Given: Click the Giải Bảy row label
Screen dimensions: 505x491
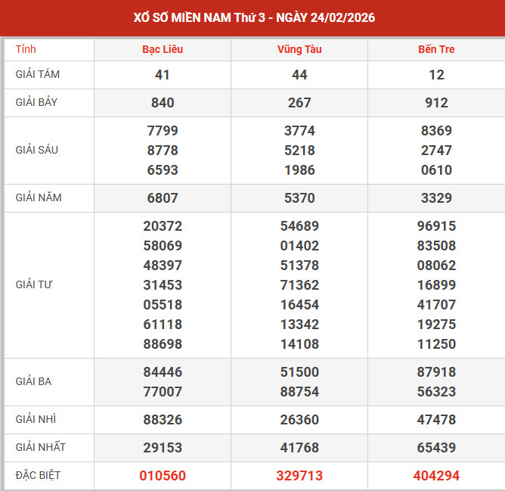Looking at the screenshot, I should pyautogui.click(x=37, y=102).
